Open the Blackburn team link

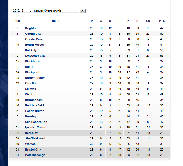tap(32, 61)
